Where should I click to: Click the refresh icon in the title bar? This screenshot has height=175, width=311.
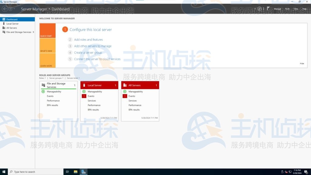(259, 9)
